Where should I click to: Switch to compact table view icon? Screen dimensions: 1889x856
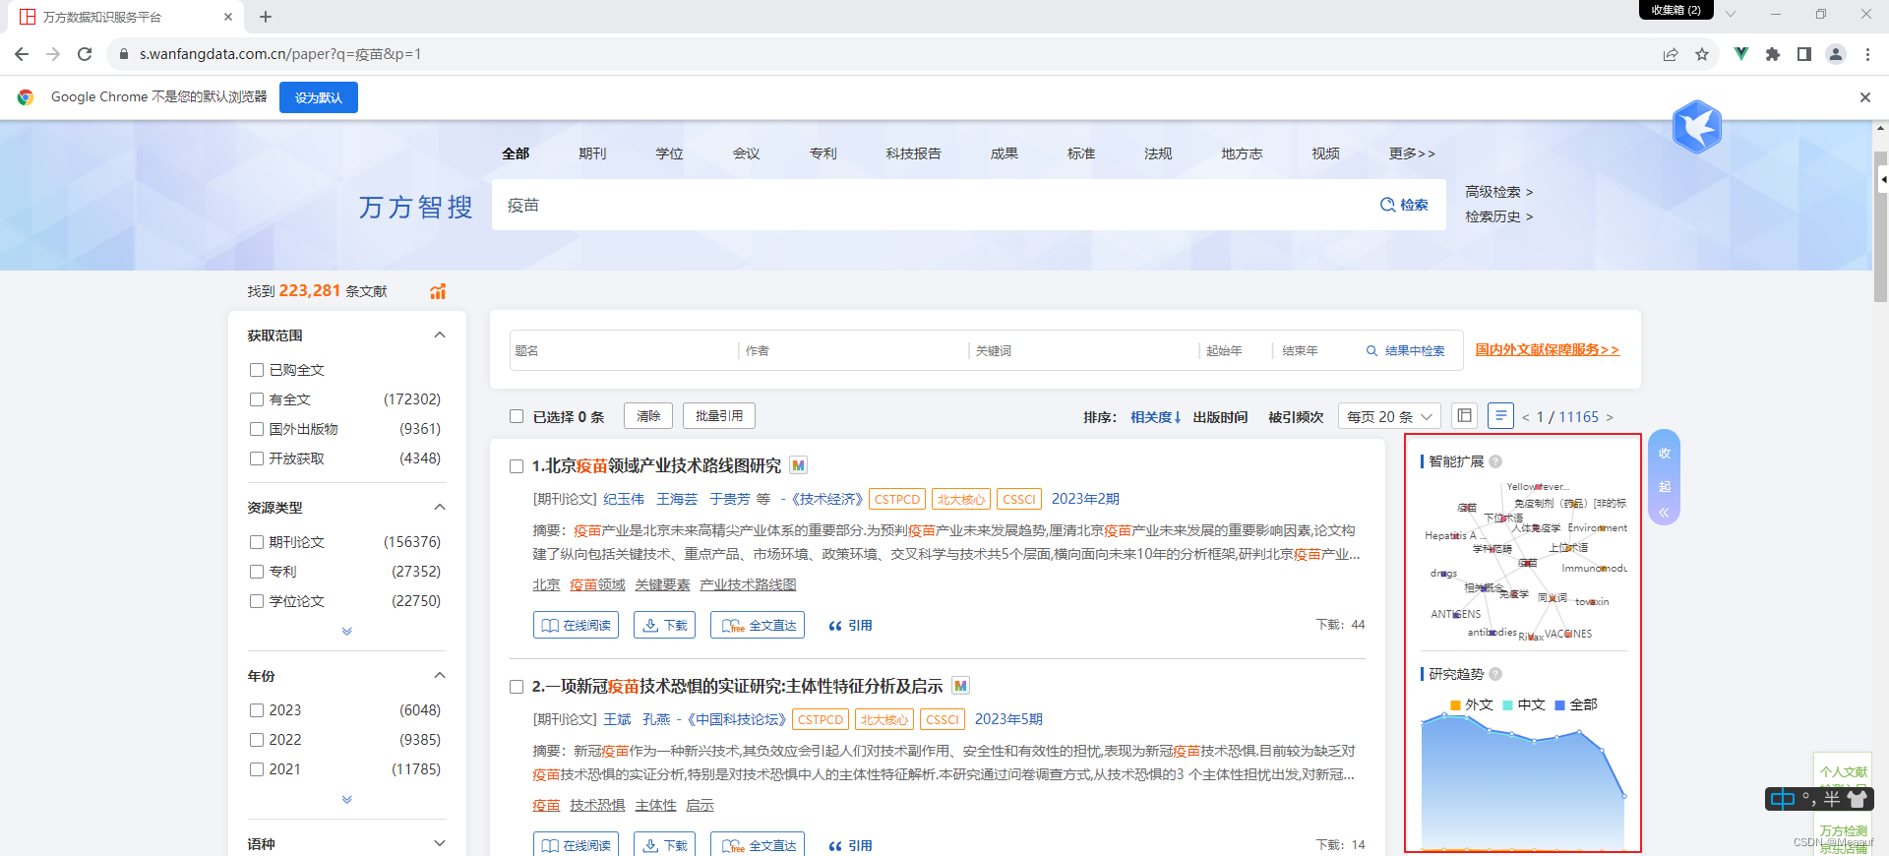(x=1465, y=416)
